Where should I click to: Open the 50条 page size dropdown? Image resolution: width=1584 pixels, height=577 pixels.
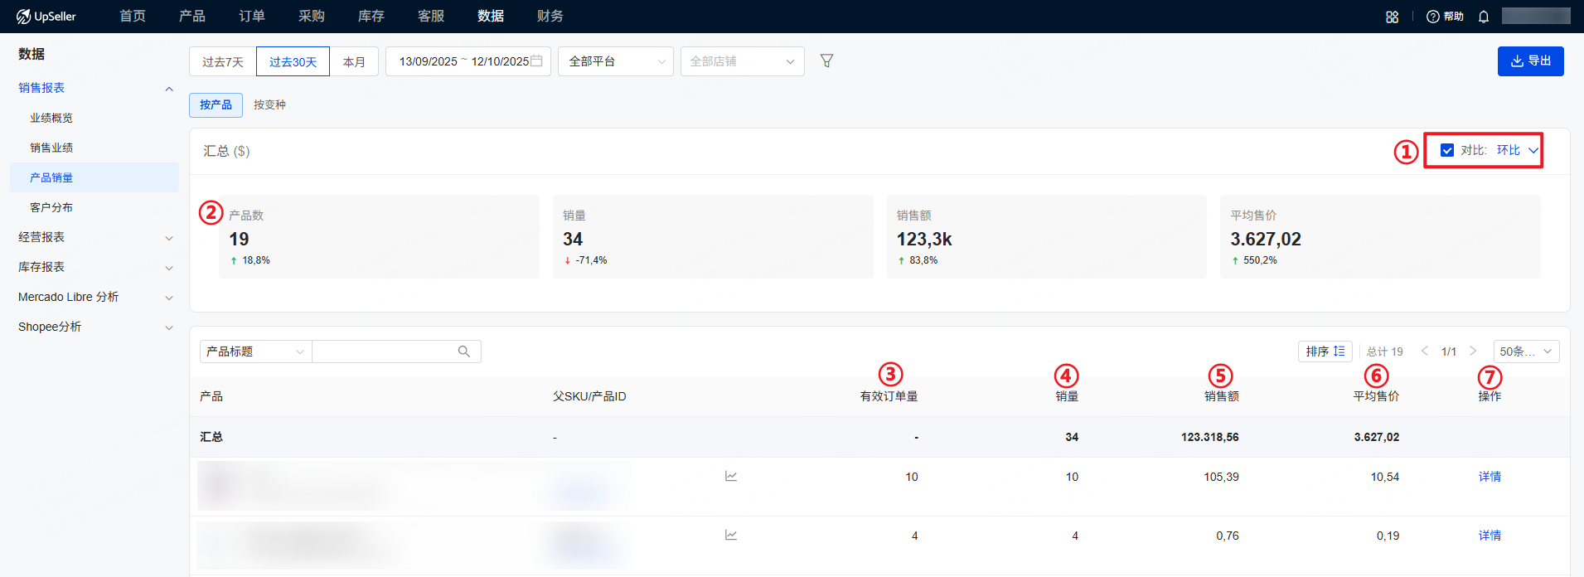tap(1526, 352)
